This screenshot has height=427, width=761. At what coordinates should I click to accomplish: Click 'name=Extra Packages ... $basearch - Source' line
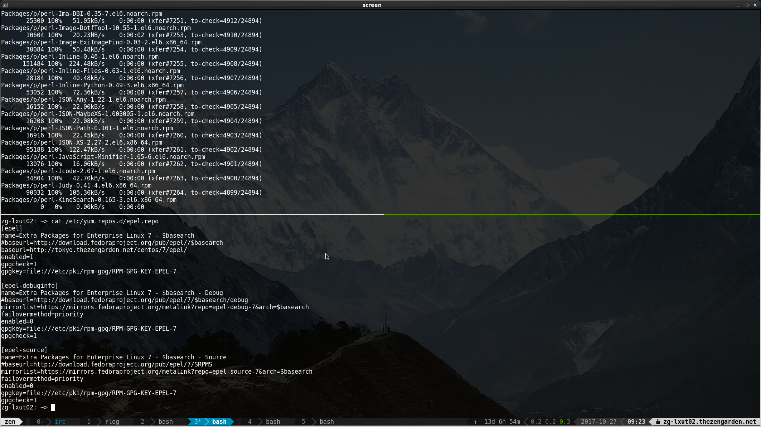(113, 357)
